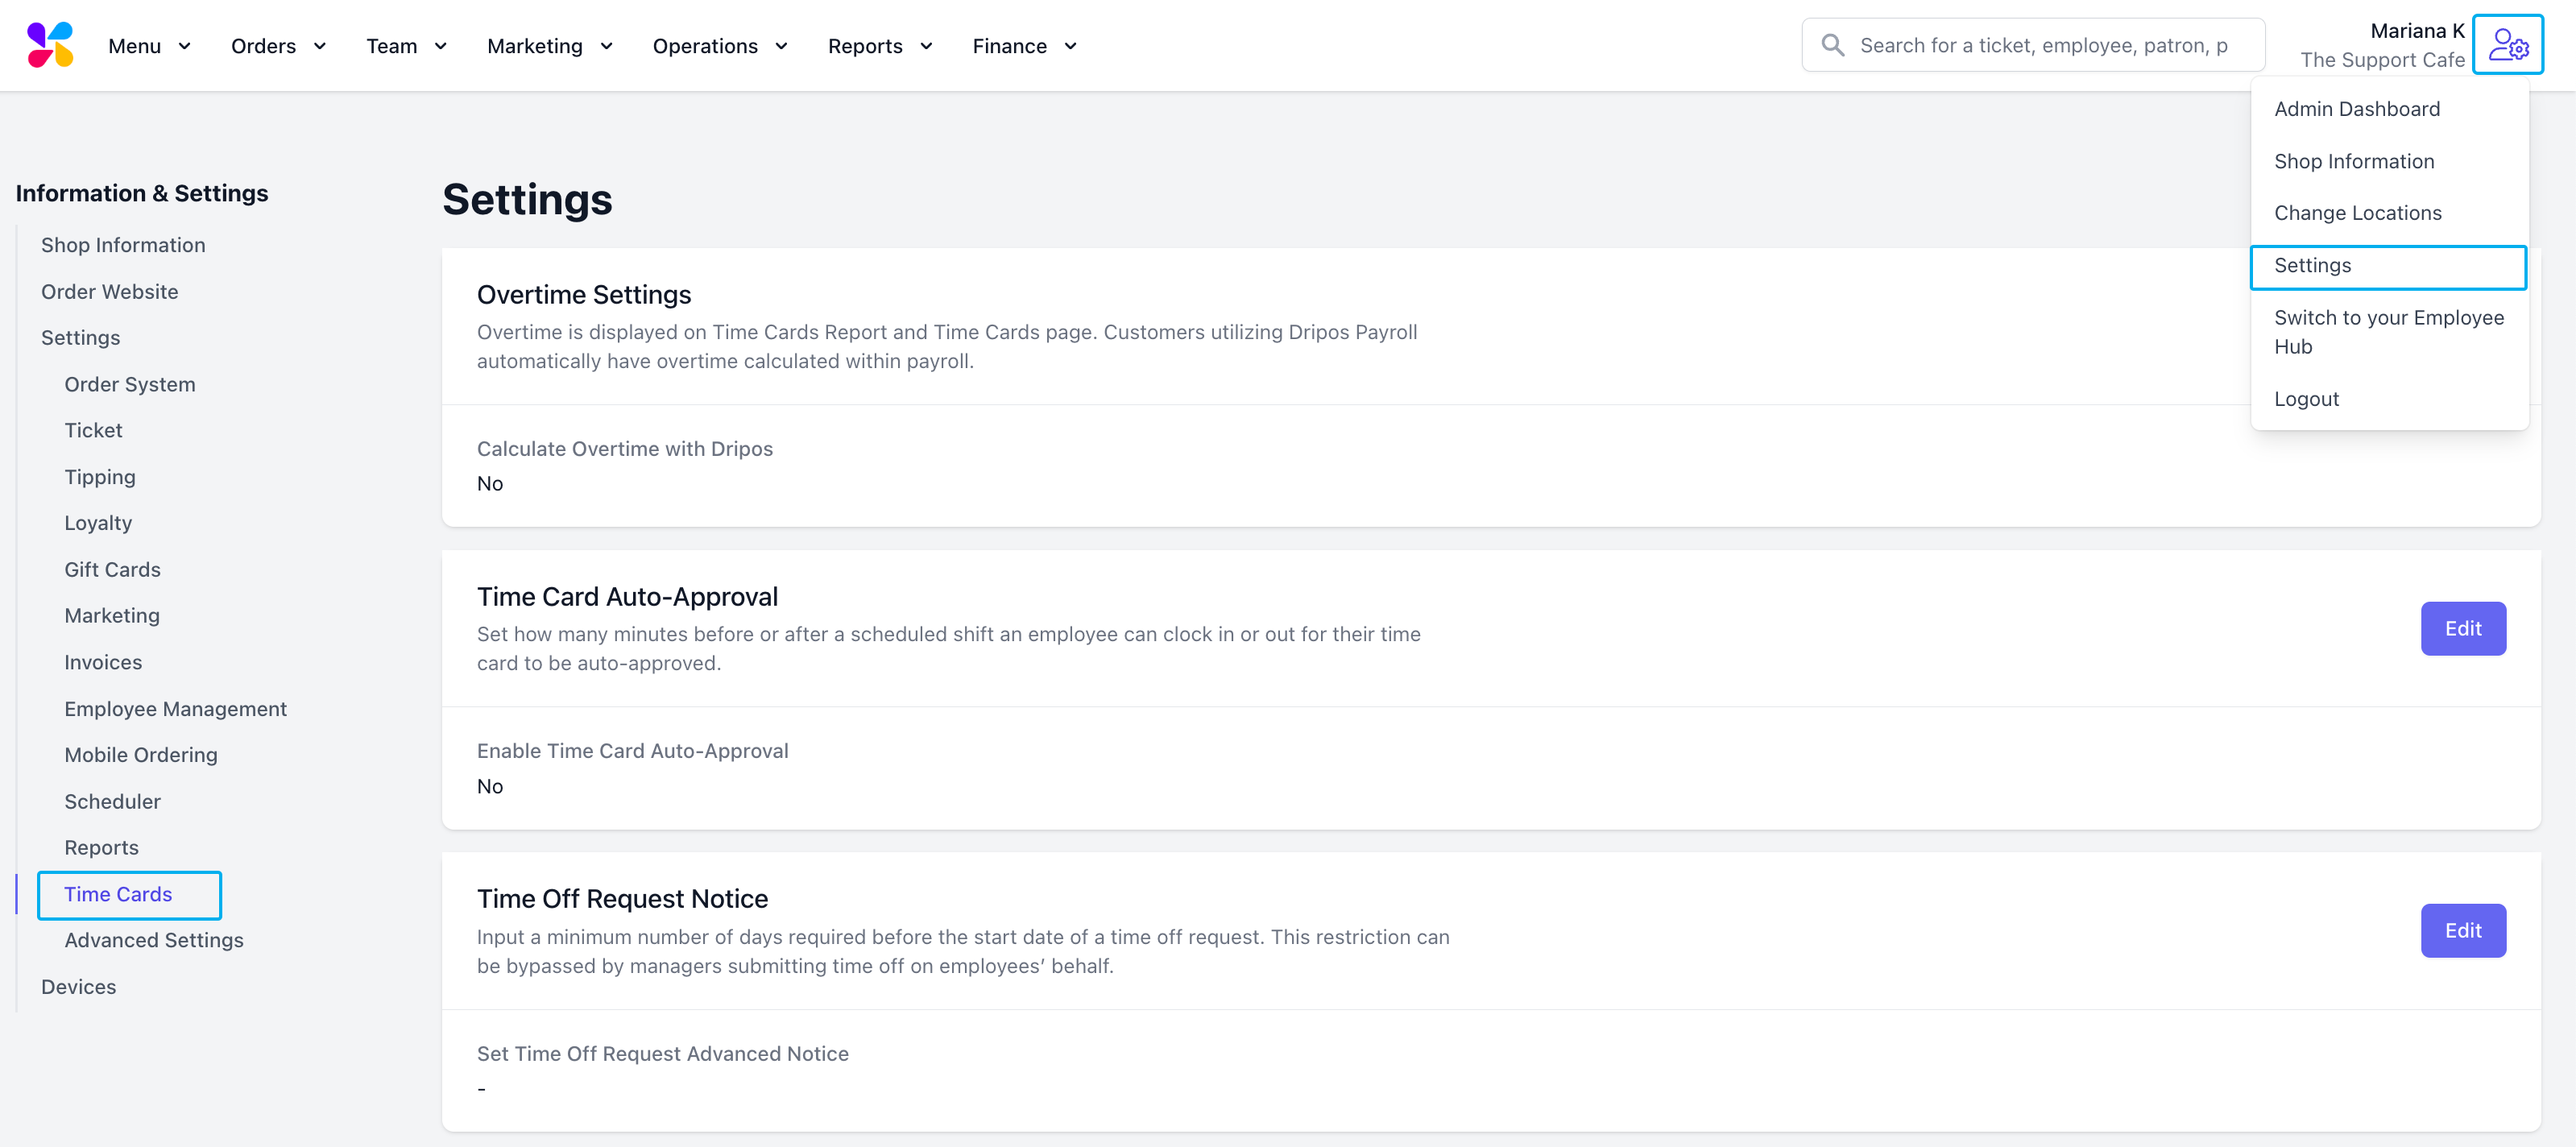Click the Dripos colorful logo icon
This screenshot has width=2576, height=1147.
click(50, 45)
